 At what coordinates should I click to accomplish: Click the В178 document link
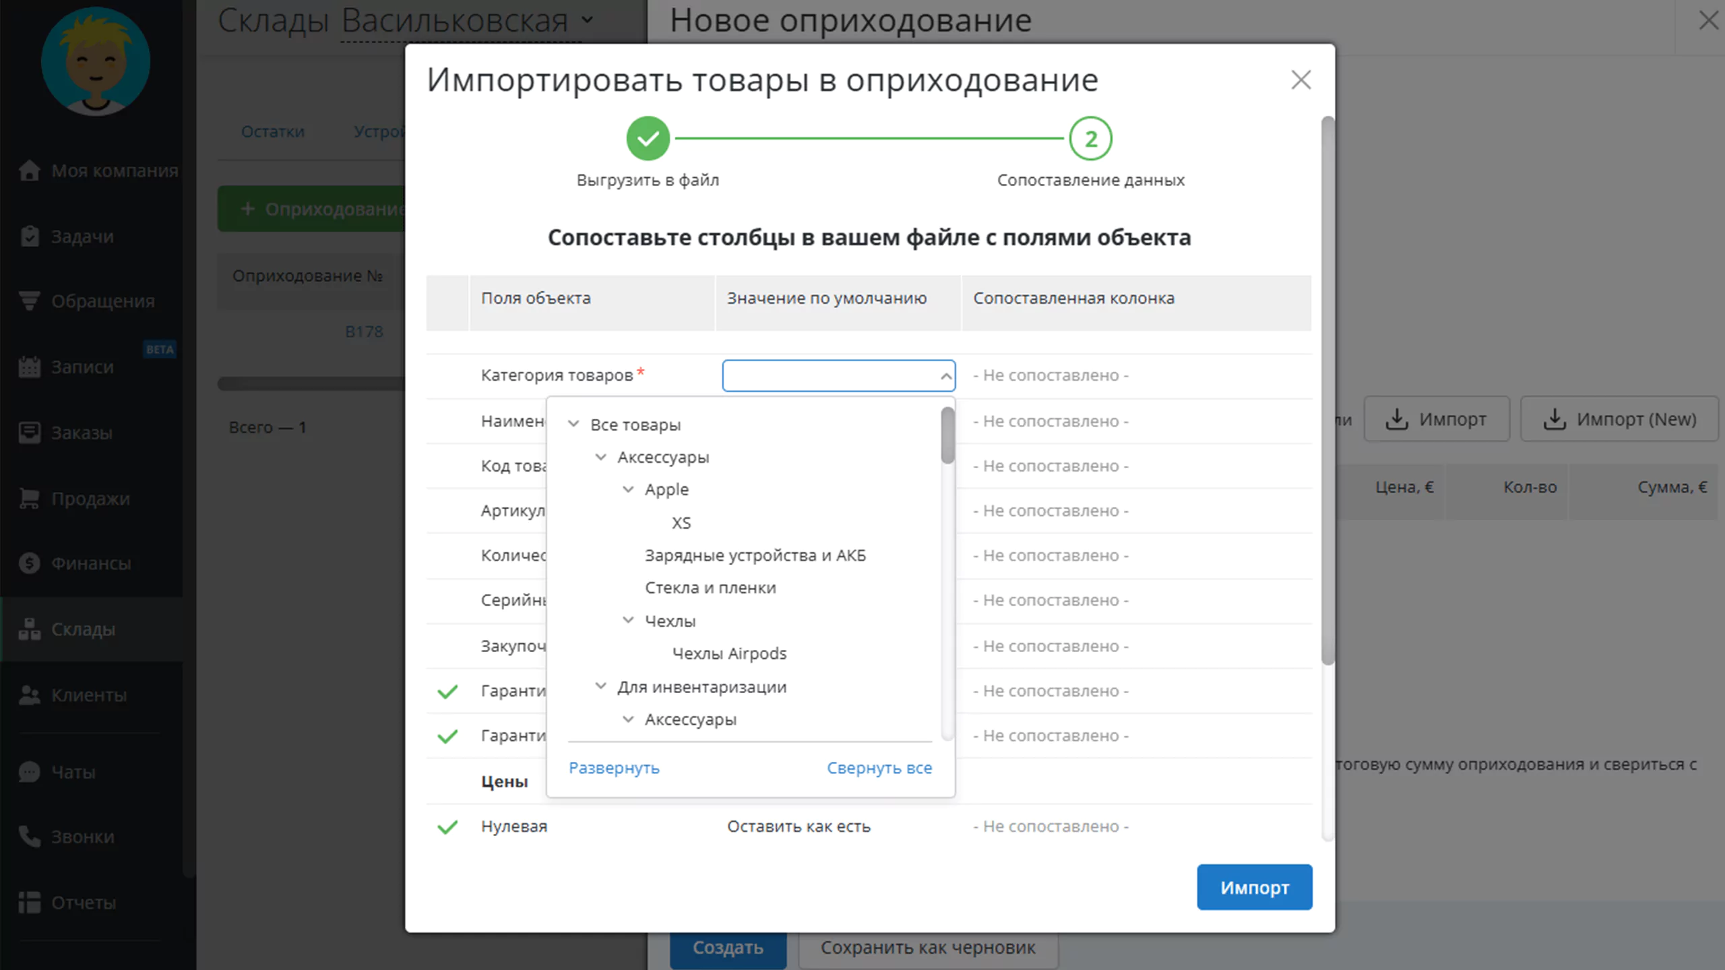coord(364,331)
